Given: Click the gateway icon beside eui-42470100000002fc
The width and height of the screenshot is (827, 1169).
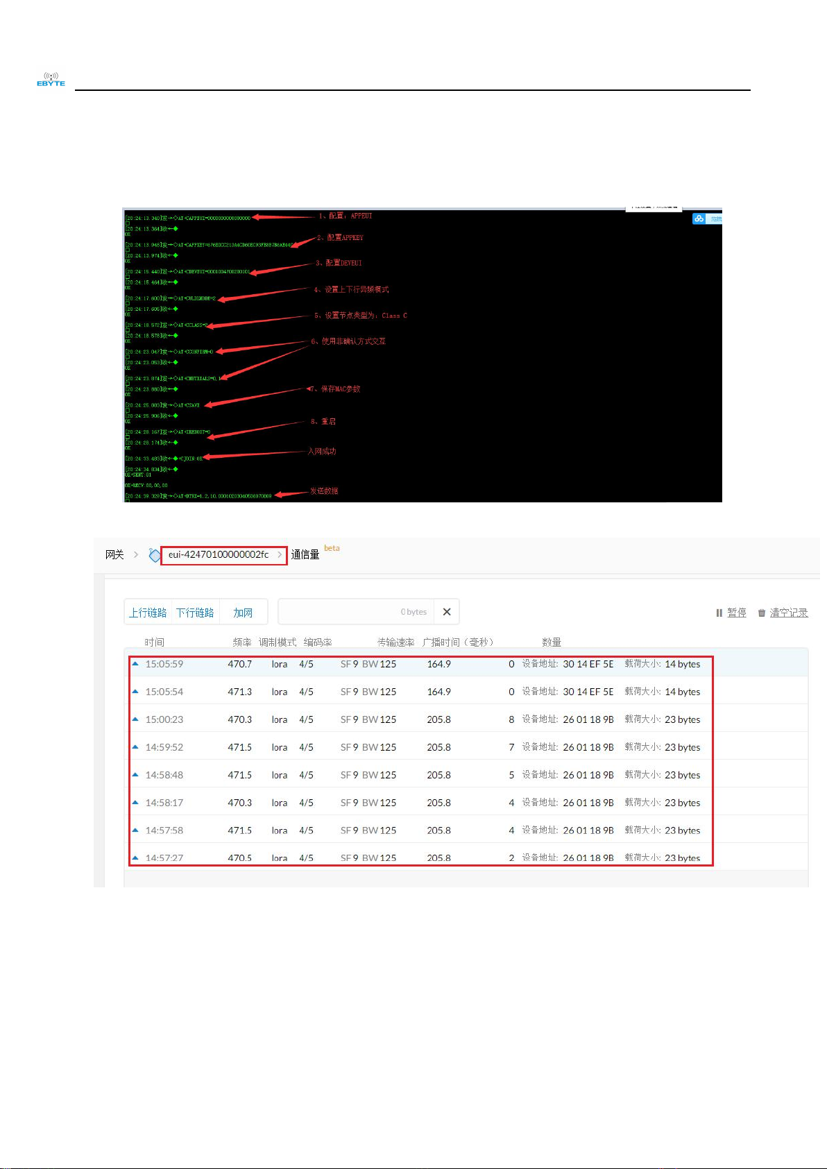Looking at the screenshot, I should pyautogui.click(x=154, y=555).
